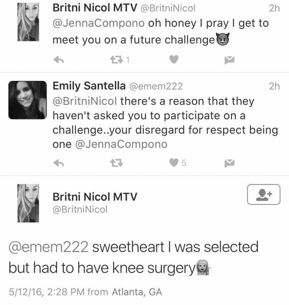
Task: Open the Emily Santella display name
Action: [x=89, y=86]
